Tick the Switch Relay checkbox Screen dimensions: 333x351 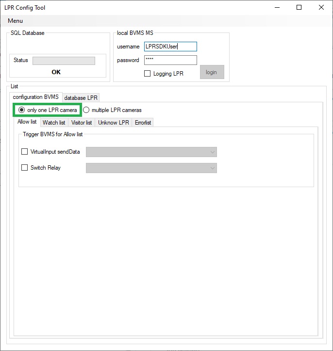[25, 168]
